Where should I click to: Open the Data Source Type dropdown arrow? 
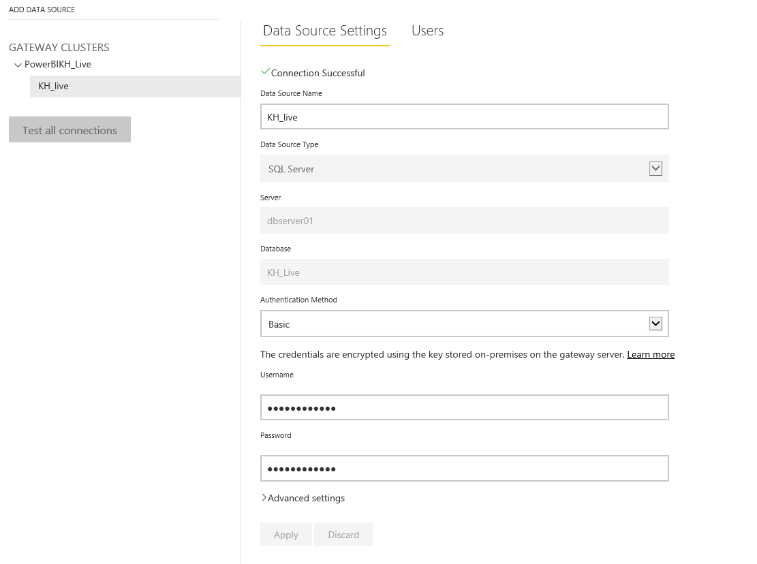click(655, 169)
